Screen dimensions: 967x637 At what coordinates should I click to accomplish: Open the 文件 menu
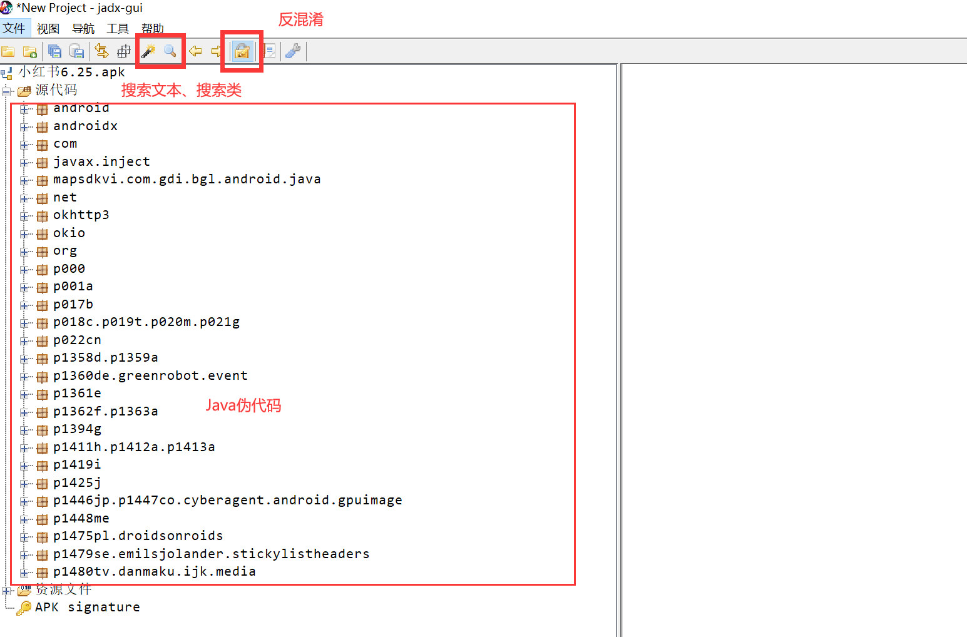(14, 28)
